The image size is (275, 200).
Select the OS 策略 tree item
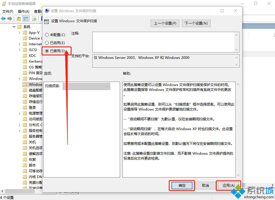click(35, 67)
